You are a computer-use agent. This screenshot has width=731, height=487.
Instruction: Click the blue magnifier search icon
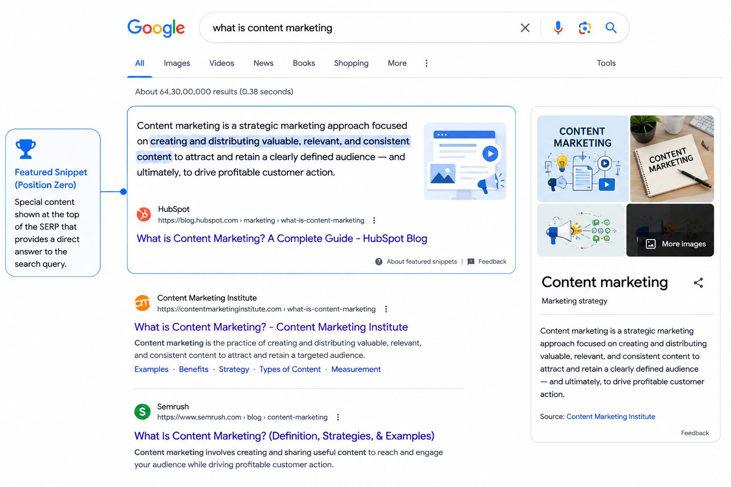(x=611, y=28)
